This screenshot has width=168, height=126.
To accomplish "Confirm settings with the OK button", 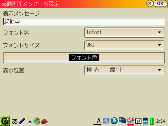I will [160, 4].
